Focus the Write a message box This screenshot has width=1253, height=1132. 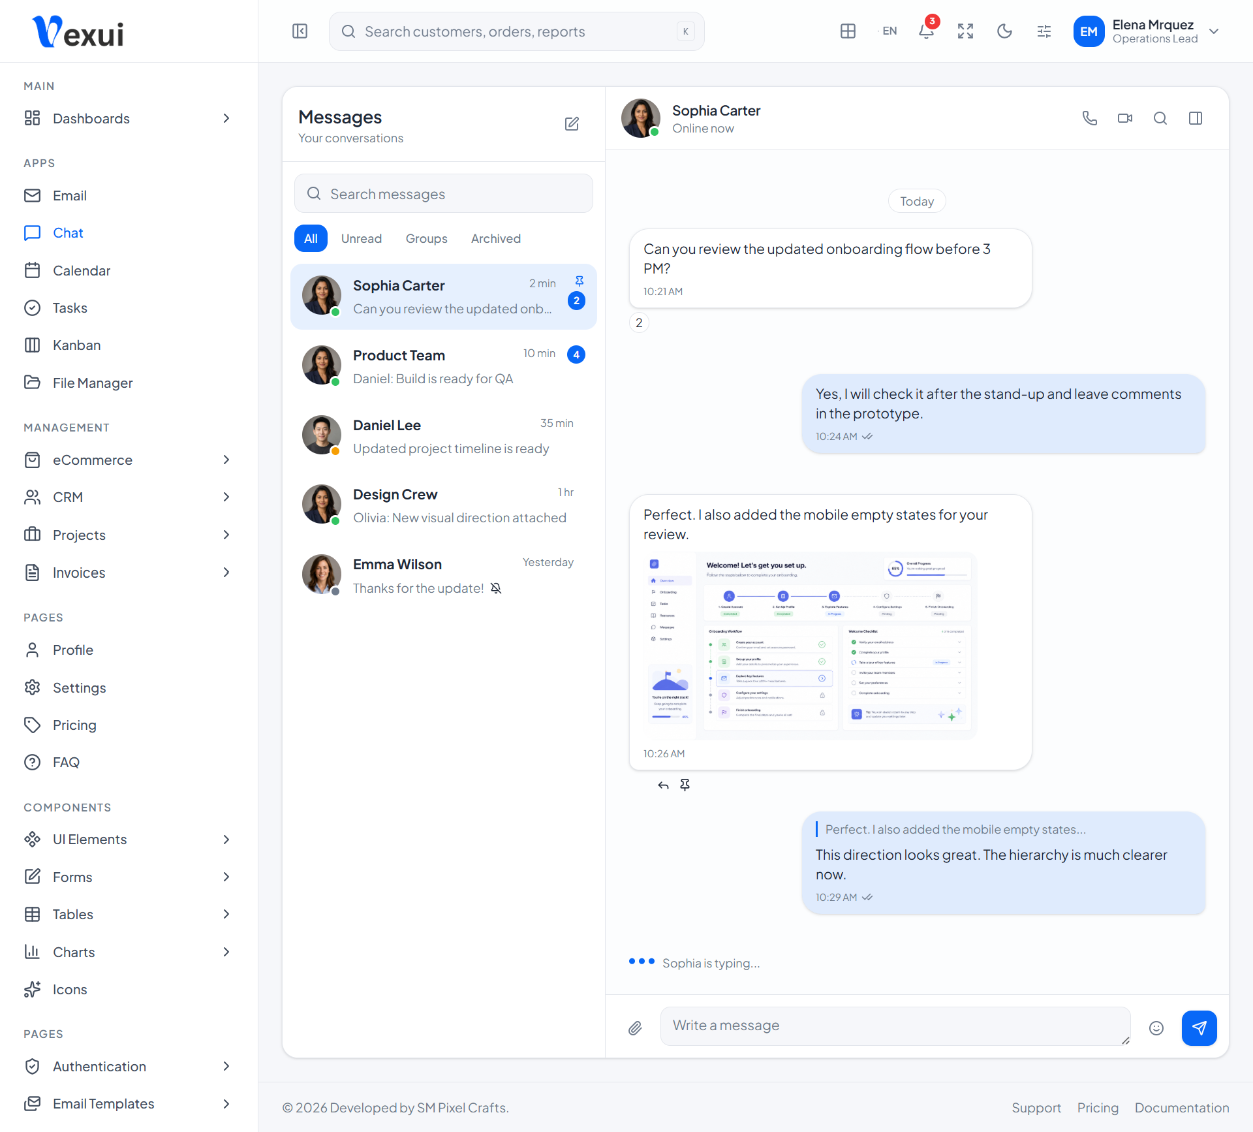(x=895, y=1026)
